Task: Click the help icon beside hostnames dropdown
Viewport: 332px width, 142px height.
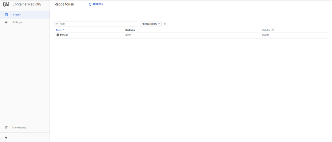Action: [x=165, y=24]
